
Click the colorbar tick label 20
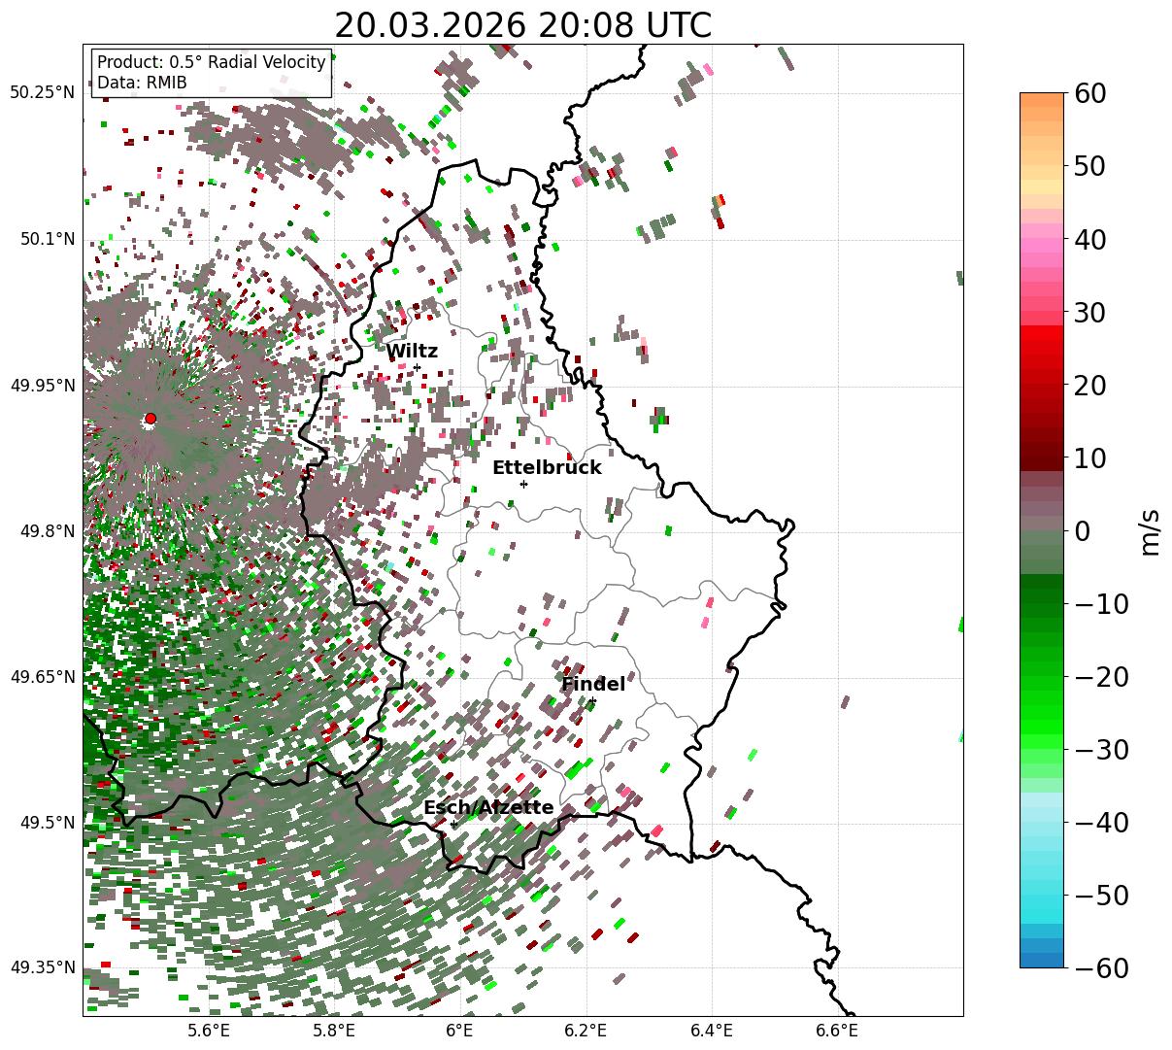tap(1088, 385)
